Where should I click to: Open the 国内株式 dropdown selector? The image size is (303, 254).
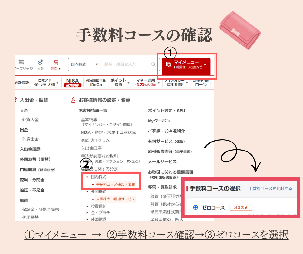pyautogui.click(x=84, y=64)
